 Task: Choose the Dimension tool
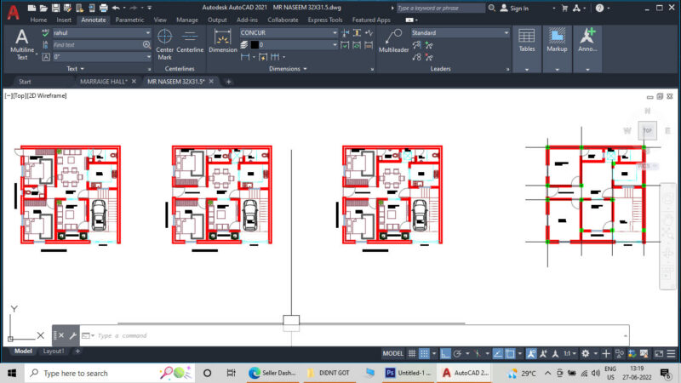(223, 41)
